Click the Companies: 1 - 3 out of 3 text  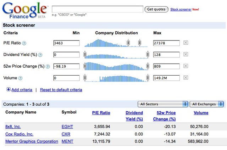coord(26,104)
